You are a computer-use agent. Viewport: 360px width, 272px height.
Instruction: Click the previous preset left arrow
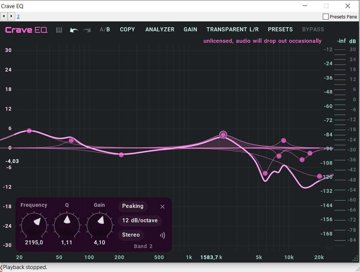pyautogui.click(x=4, y=16)
